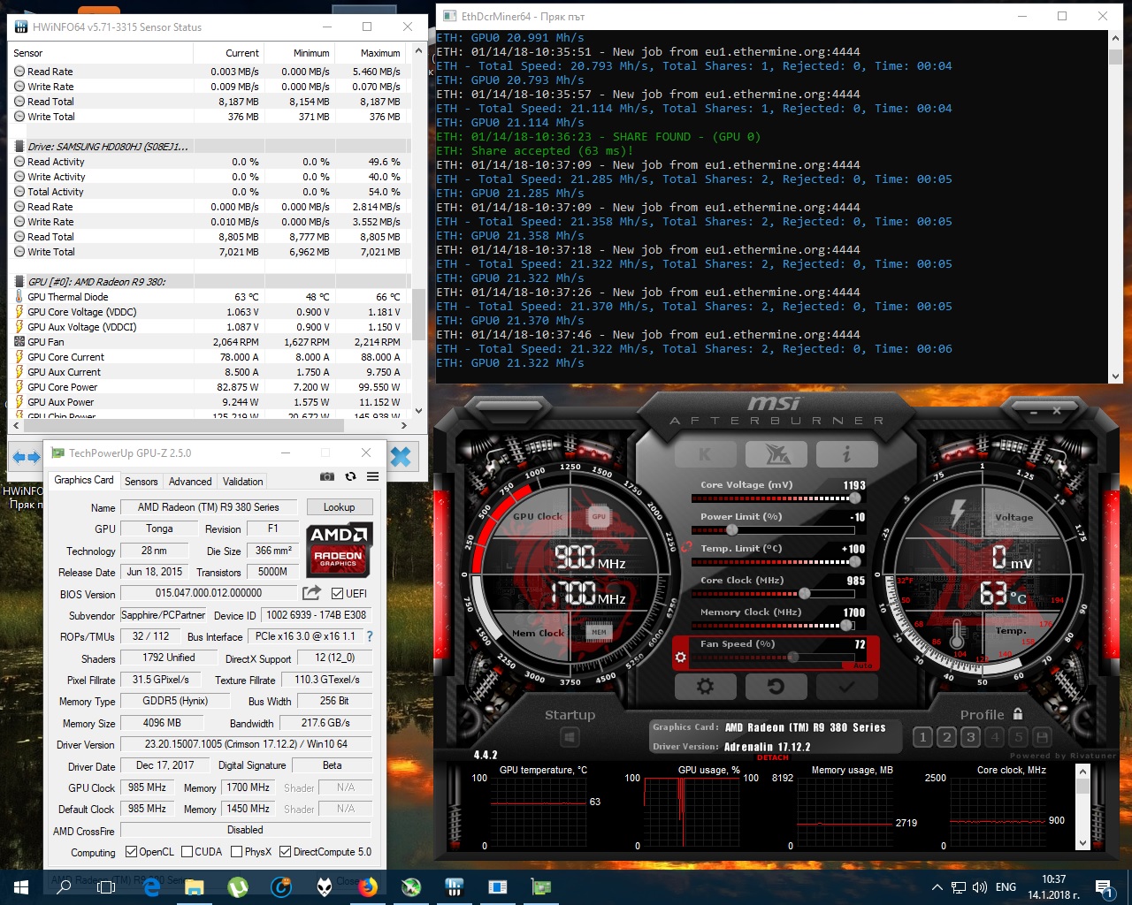Click the Core Voltage slider handle

pos(854,498)
